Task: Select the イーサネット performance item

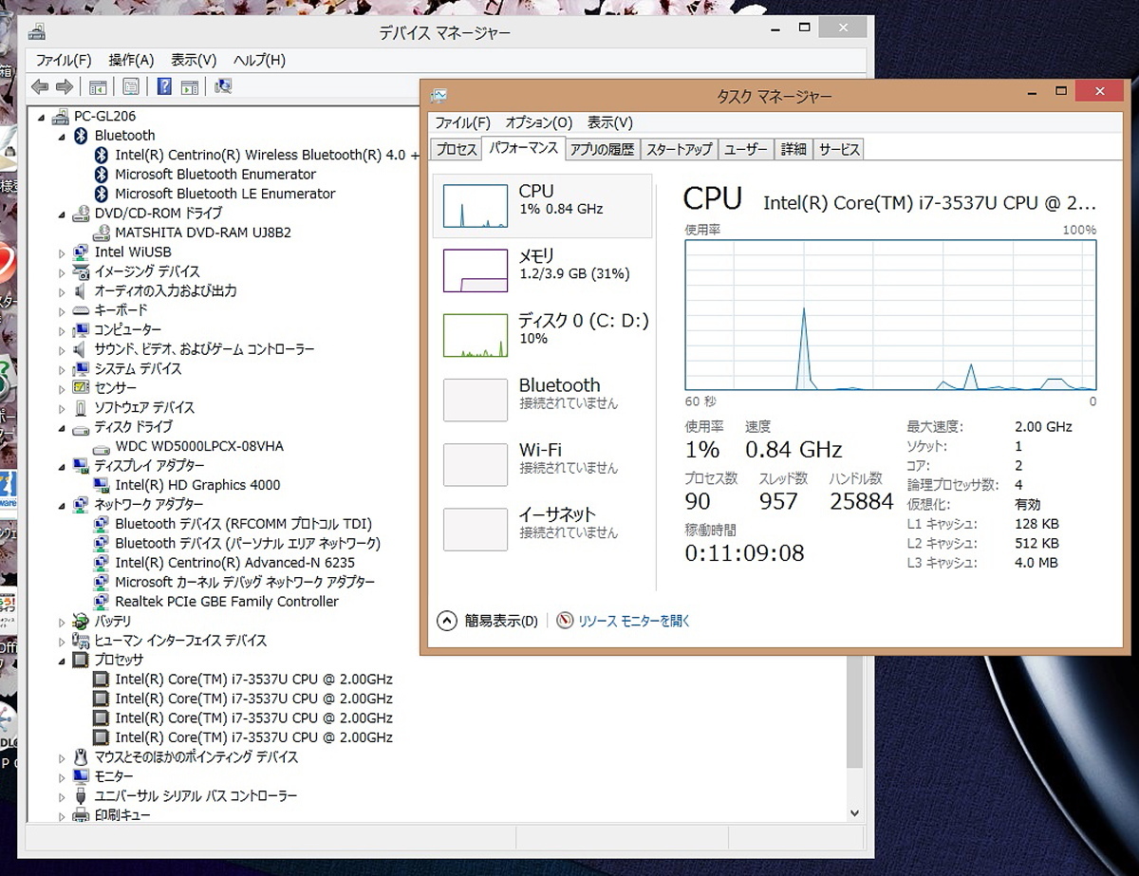Action: 543,529
